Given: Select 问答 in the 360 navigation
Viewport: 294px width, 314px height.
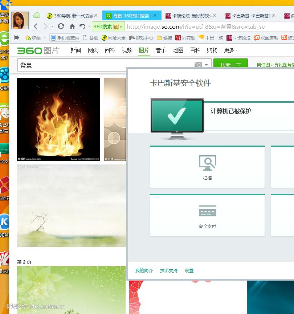Looking at the screenshot, I should [110, 50].
